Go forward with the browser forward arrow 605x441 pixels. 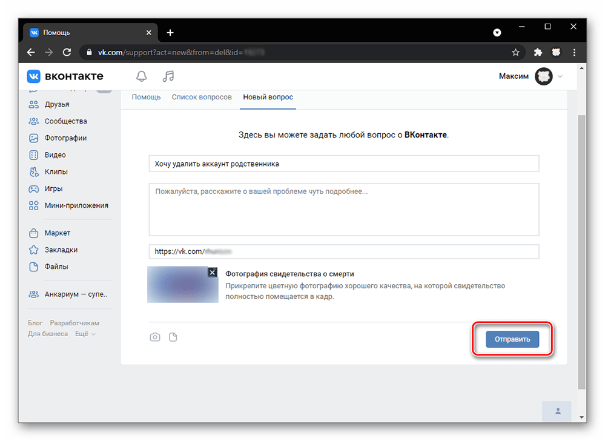tap(48, 52)
